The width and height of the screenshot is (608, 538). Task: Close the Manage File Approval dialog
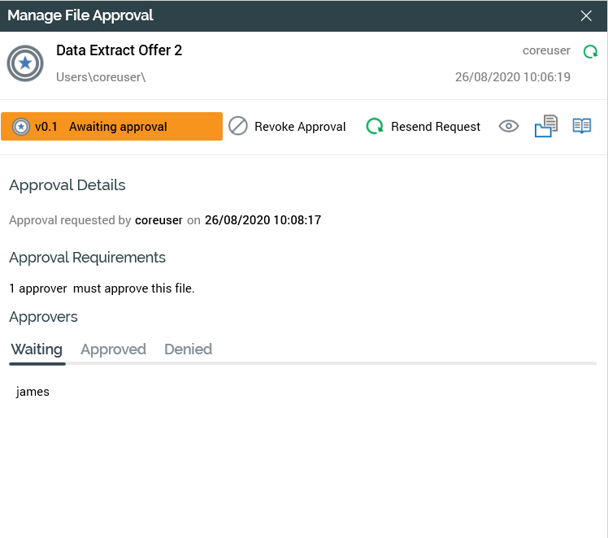click(x=586, y=15)
